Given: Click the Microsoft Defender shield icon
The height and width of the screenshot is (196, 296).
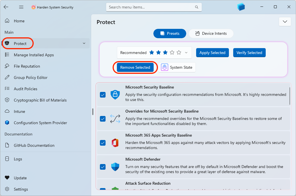Looking at the screenshot, I should click(x=115, y=167).
